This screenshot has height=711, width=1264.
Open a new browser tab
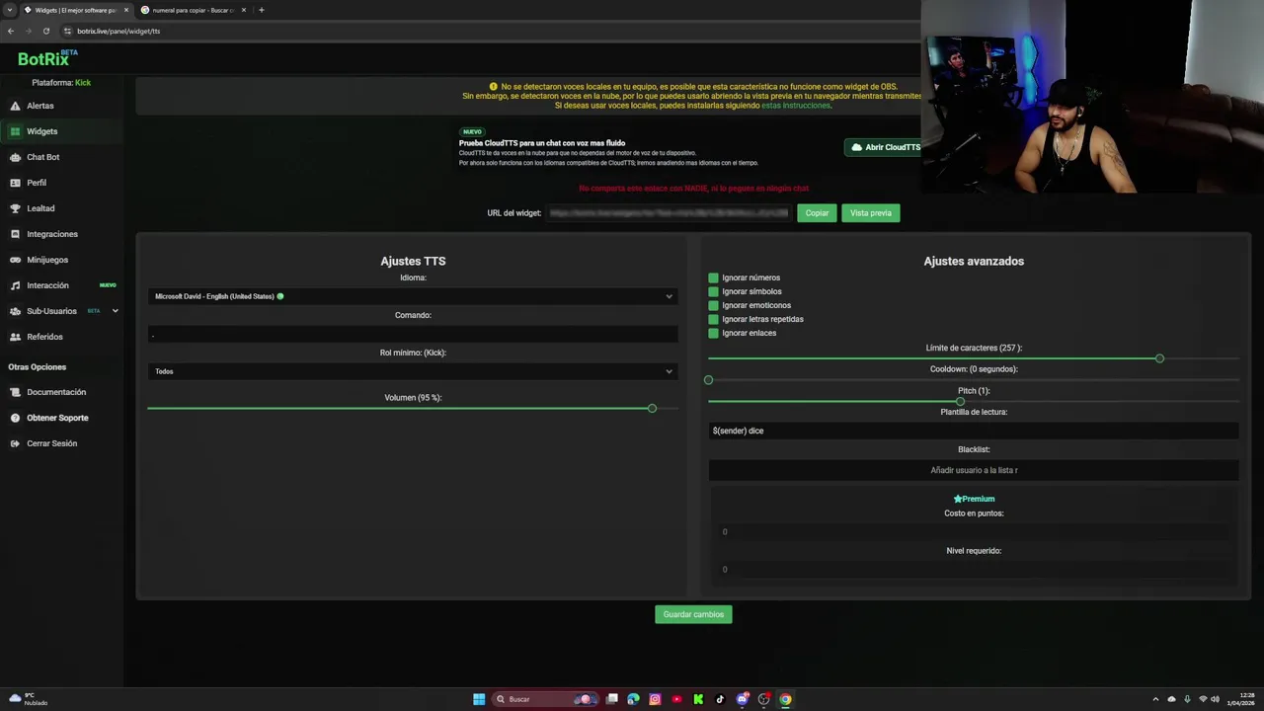click(x=262, y=10)
